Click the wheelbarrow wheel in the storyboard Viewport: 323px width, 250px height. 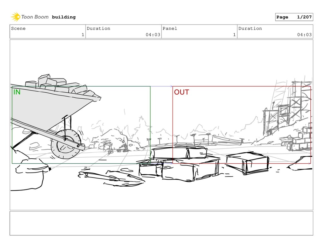pyautogui.click(x=66, y=144)
